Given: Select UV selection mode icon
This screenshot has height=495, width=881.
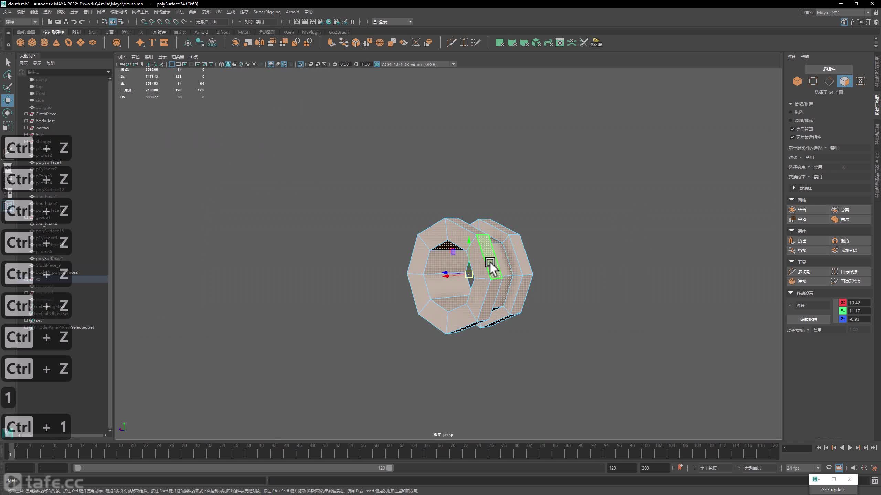Looking at the screenshot, I should click(860, 81).
